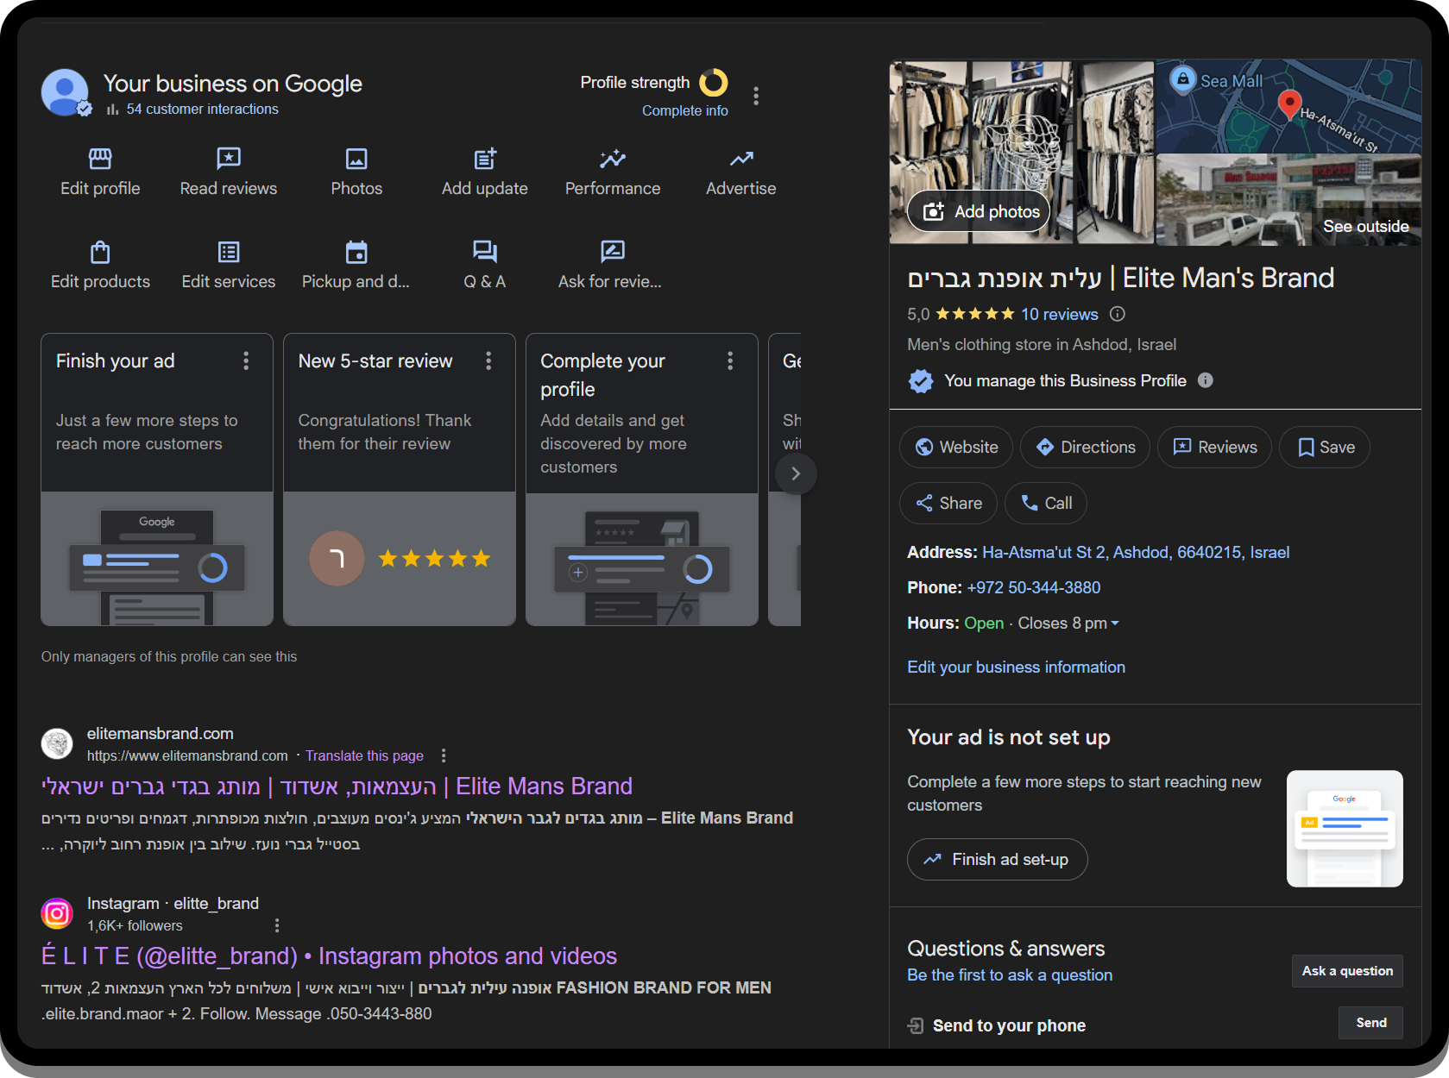Click the verified badge checkmark icon
Screen dimensions: 1449x1078
pyautogui.click(x=921, y=380)
